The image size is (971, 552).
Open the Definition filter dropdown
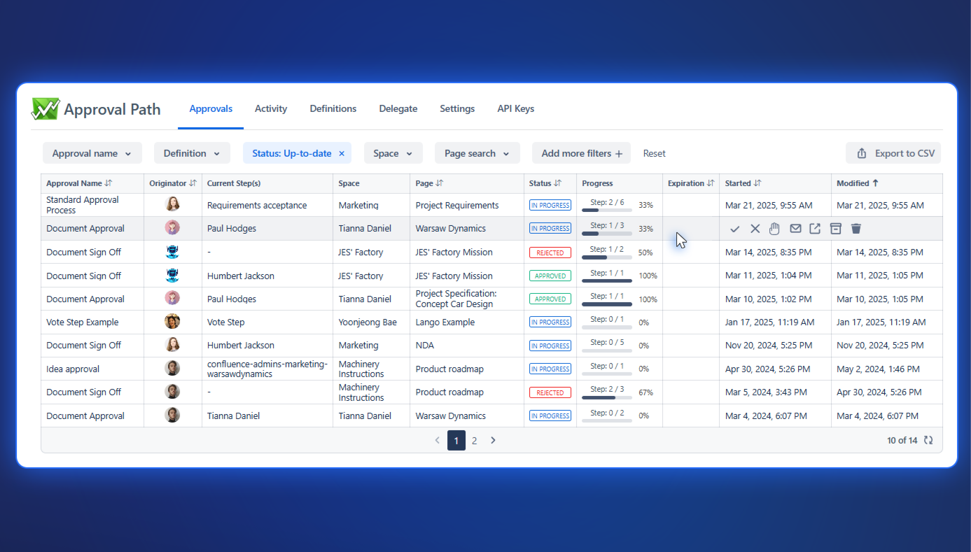click(192, 153)
